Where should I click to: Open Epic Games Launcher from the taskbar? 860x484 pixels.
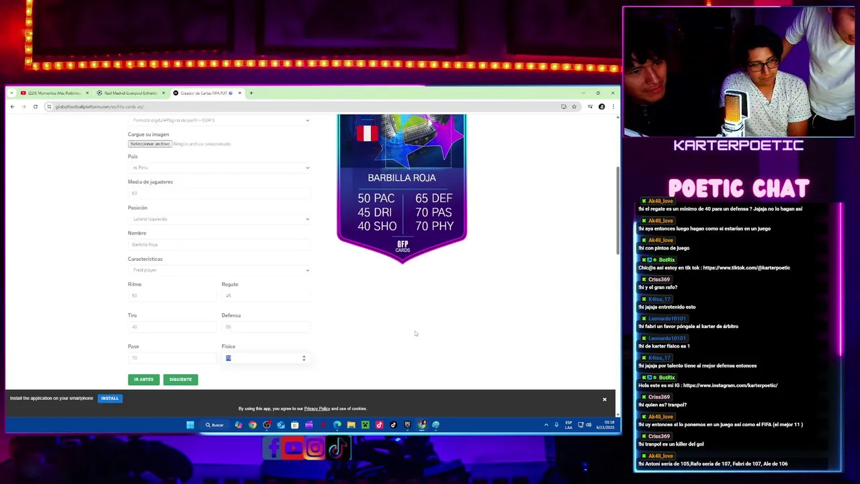coord(408,425)
